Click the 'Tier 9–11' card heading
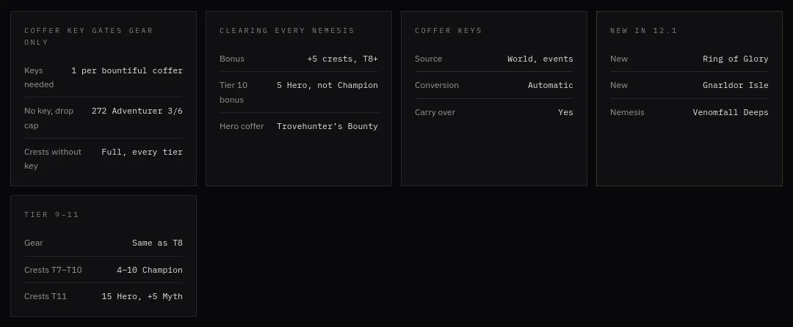The image size is (793, 327). [51, 215]
